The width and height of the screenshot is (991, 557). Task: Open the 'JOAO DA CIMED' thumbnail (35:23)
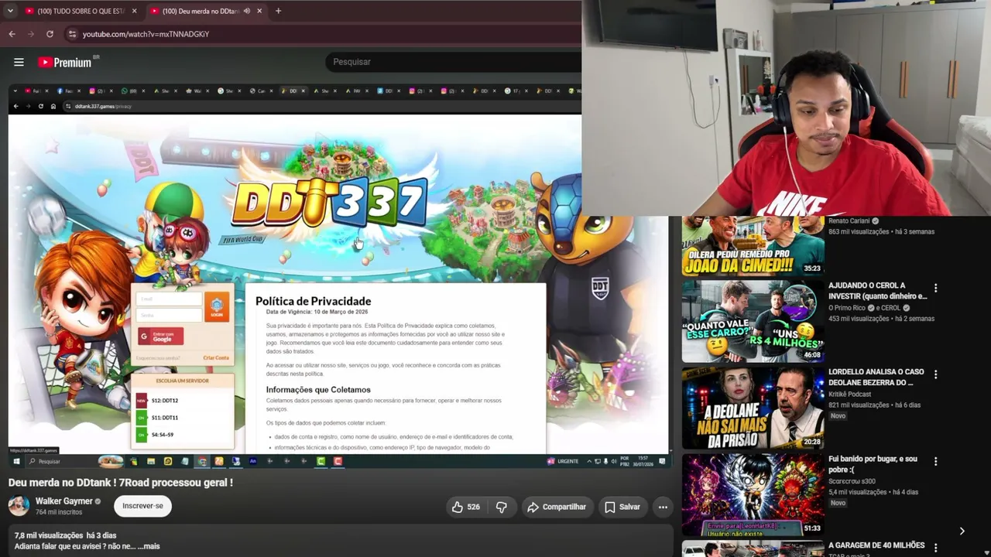(753, 246)
